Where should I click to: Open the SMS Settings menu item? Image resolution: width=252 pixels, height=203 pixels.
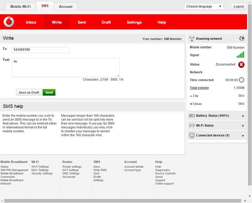(134, 22)
